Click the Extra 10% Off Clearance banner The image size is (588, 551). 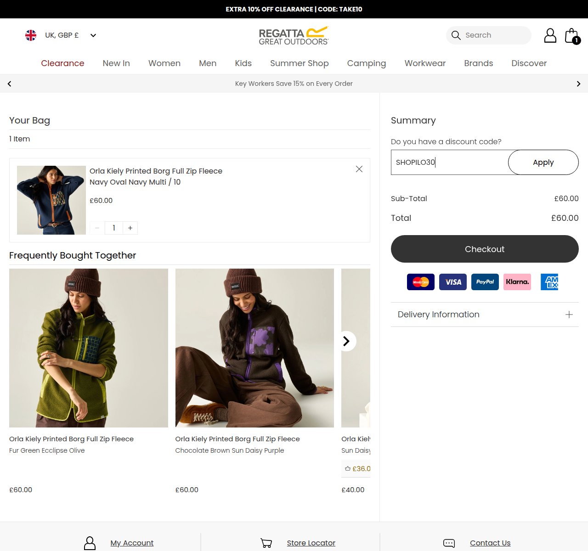294,9
